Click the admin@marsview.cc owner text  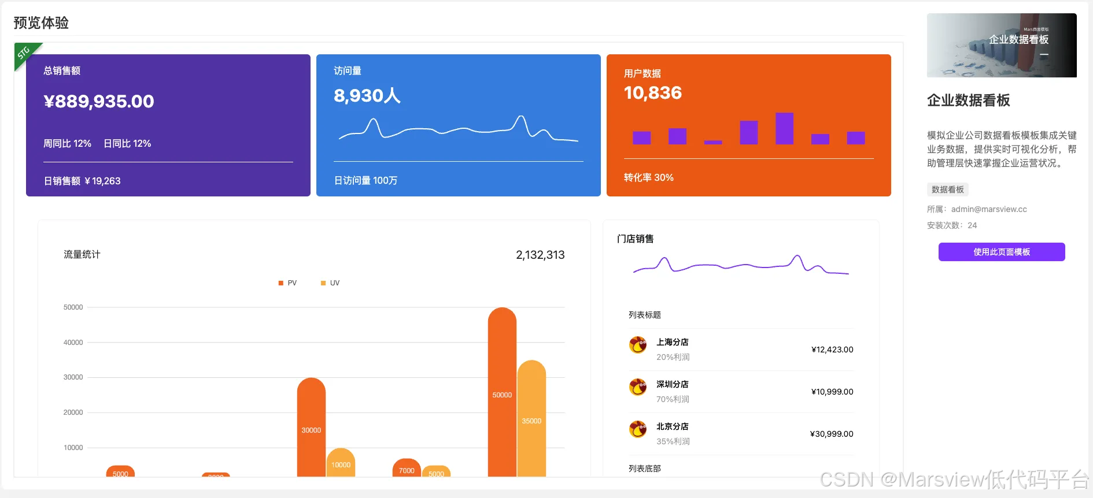point(989,209)
